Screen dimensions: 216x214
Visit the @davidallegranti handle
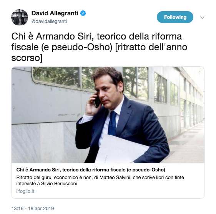[x=49, y=21]
